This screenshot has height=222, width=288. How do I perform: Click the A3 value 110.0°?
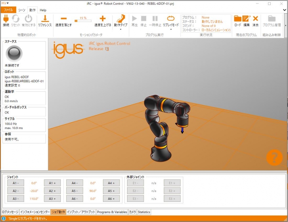(34, 199)
